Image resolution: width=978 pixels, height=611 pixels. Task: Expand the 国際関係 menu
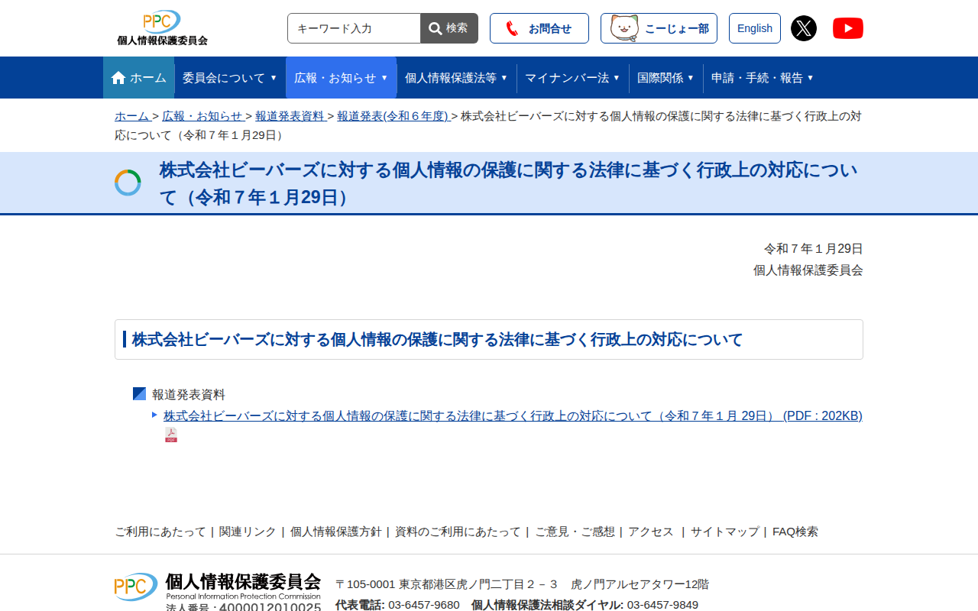(x=666, y=78)
